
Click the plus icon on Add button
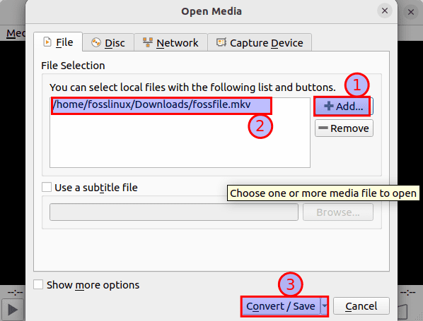point(329,106)
